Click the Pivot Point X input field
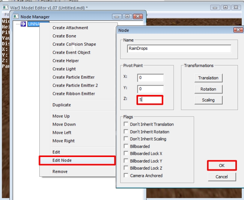The height and width of the screenshot is (200, 244). click(x=150, y=78)
